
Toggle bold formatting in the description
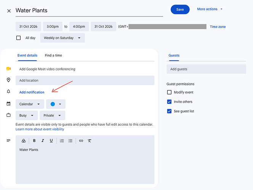(x=34, y=141)
